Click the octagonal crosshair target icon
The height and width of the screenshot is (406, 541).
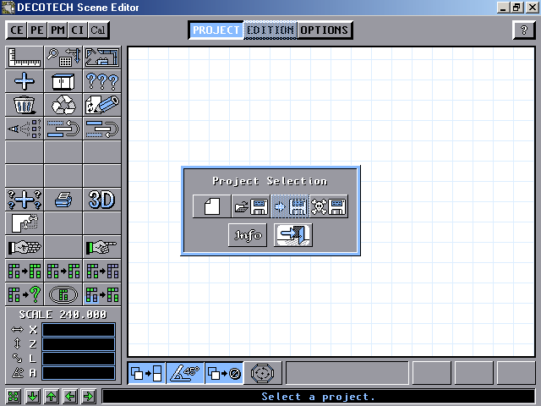tap(263, 373)
